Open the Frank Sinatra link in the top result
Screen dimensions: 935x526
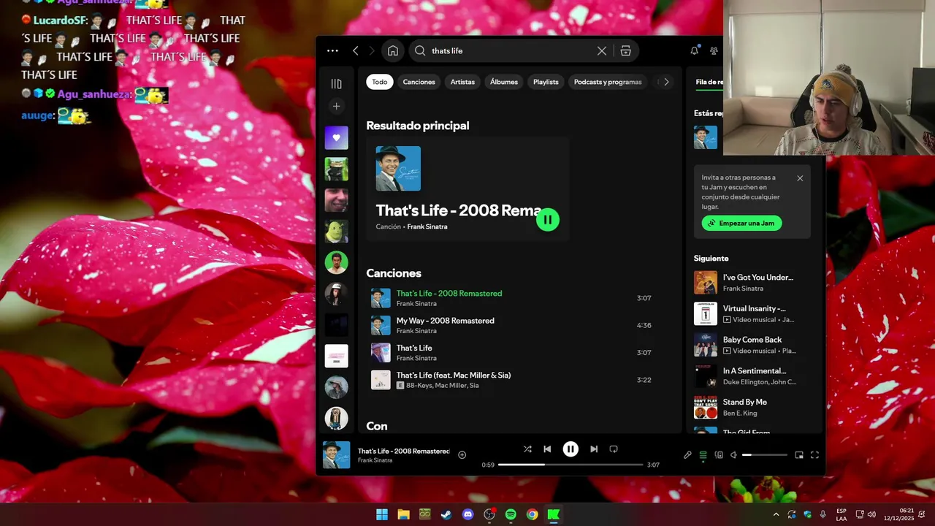coord(427,226)
